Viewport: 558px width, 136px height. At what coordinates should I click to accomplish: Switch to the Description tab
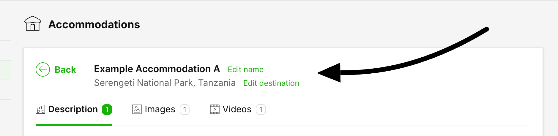coord(73,109)
